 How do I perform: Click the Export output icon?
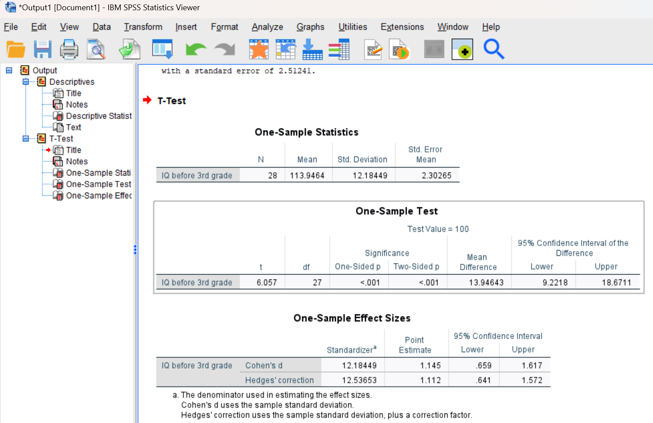pos(130,49)
